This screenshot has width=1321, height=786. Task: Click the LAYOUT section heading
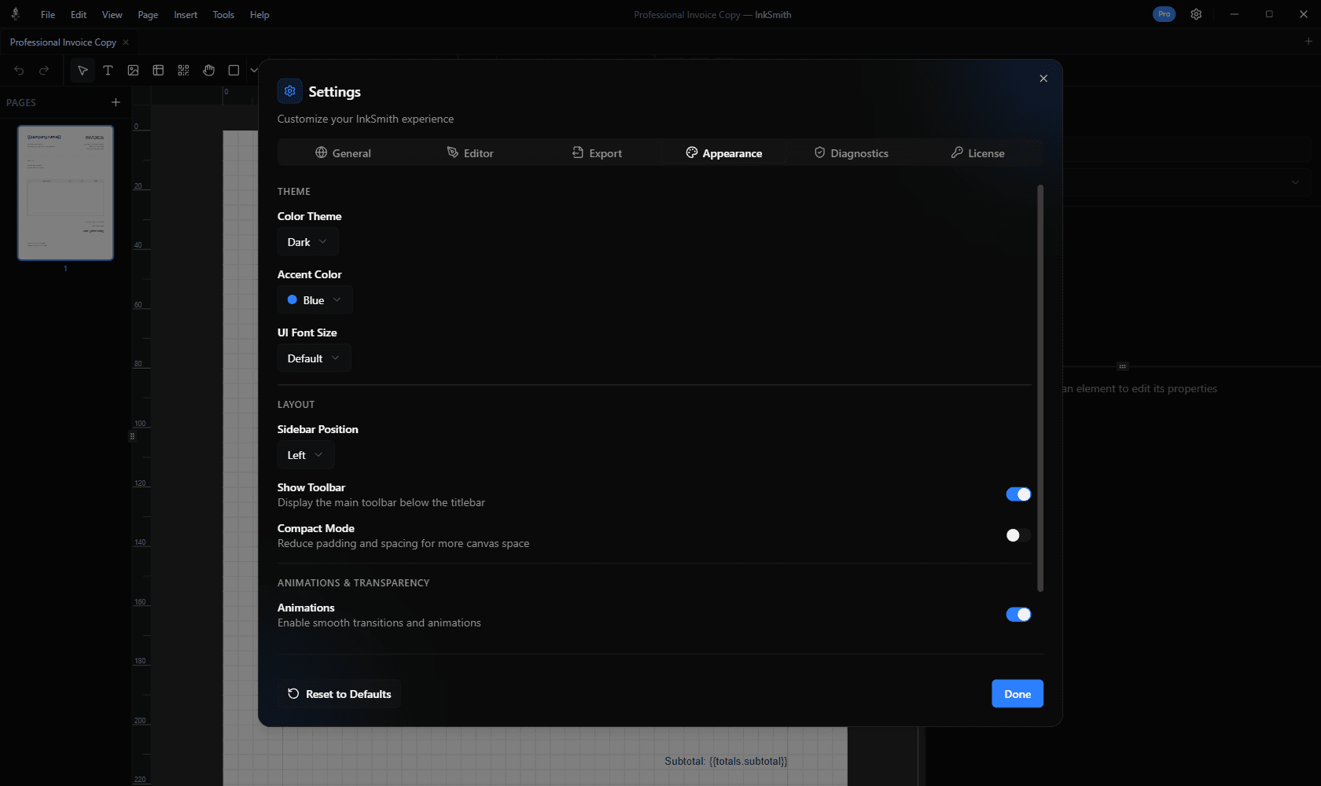(296, 405)
